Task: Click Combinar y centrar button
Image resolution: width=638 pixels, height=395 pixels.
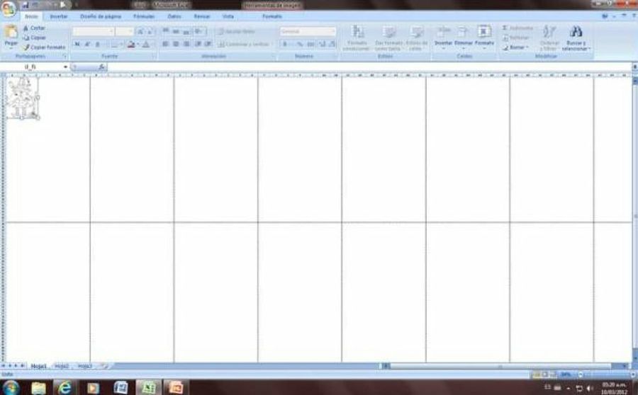Action: 244,44
